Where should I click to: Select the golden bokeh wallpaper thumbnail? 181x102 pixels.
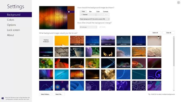(x=108, y=74)
